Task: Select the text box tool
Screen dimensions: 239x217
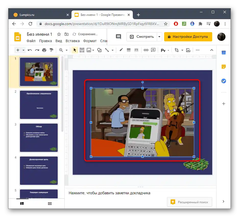Action: pos(82,50)
